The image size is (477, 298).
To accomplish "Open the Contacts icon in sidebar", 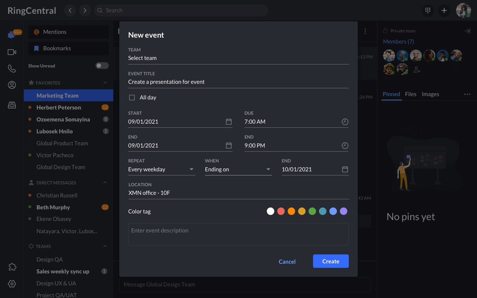I will [x=12, y=85].
